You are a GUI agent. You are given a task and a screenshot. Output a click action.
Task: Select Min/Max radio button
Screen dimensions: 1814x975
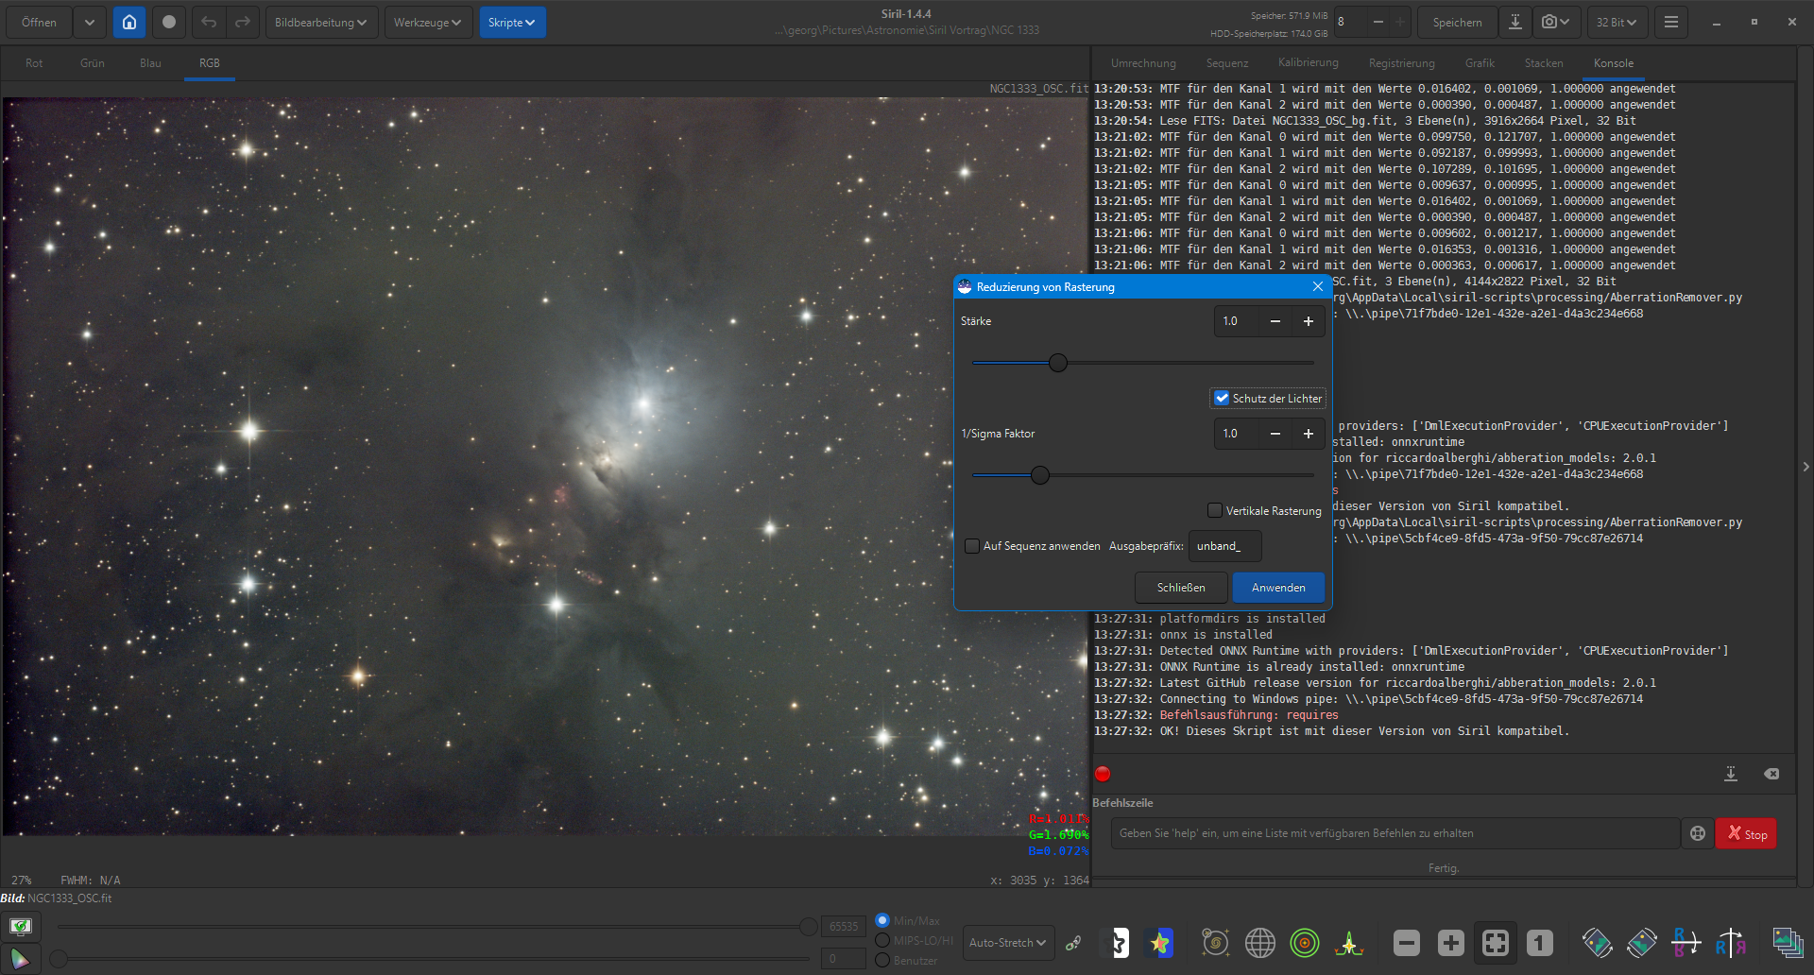click(x=882, y=920)
